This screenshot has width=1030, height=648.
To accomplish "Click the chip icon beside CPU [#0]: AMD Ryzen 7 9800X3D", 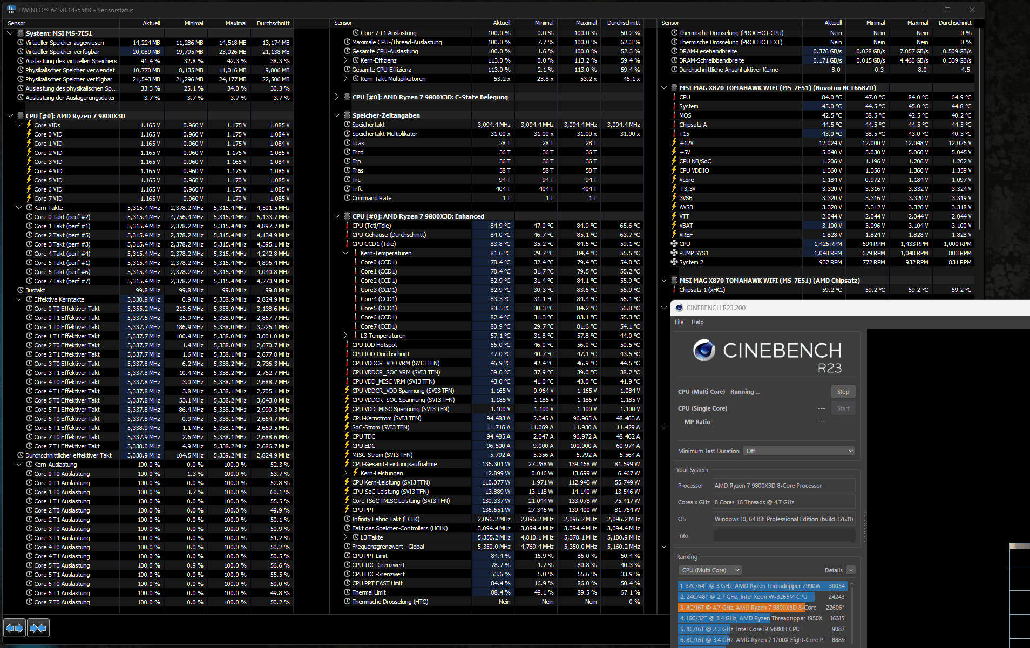I will point(21,116).
